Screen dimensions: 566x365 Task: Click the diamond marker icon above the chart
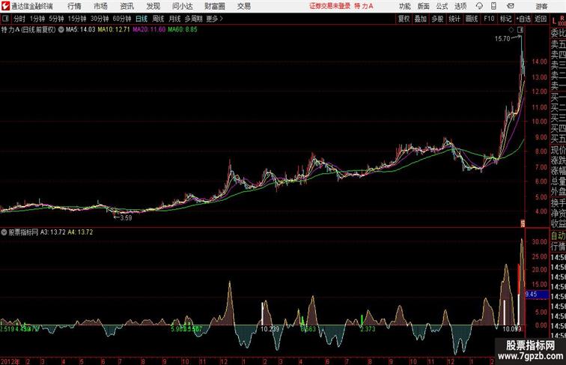[511, 30]
